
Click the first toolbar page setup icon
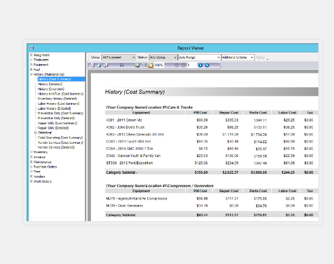tap(93, 65)
